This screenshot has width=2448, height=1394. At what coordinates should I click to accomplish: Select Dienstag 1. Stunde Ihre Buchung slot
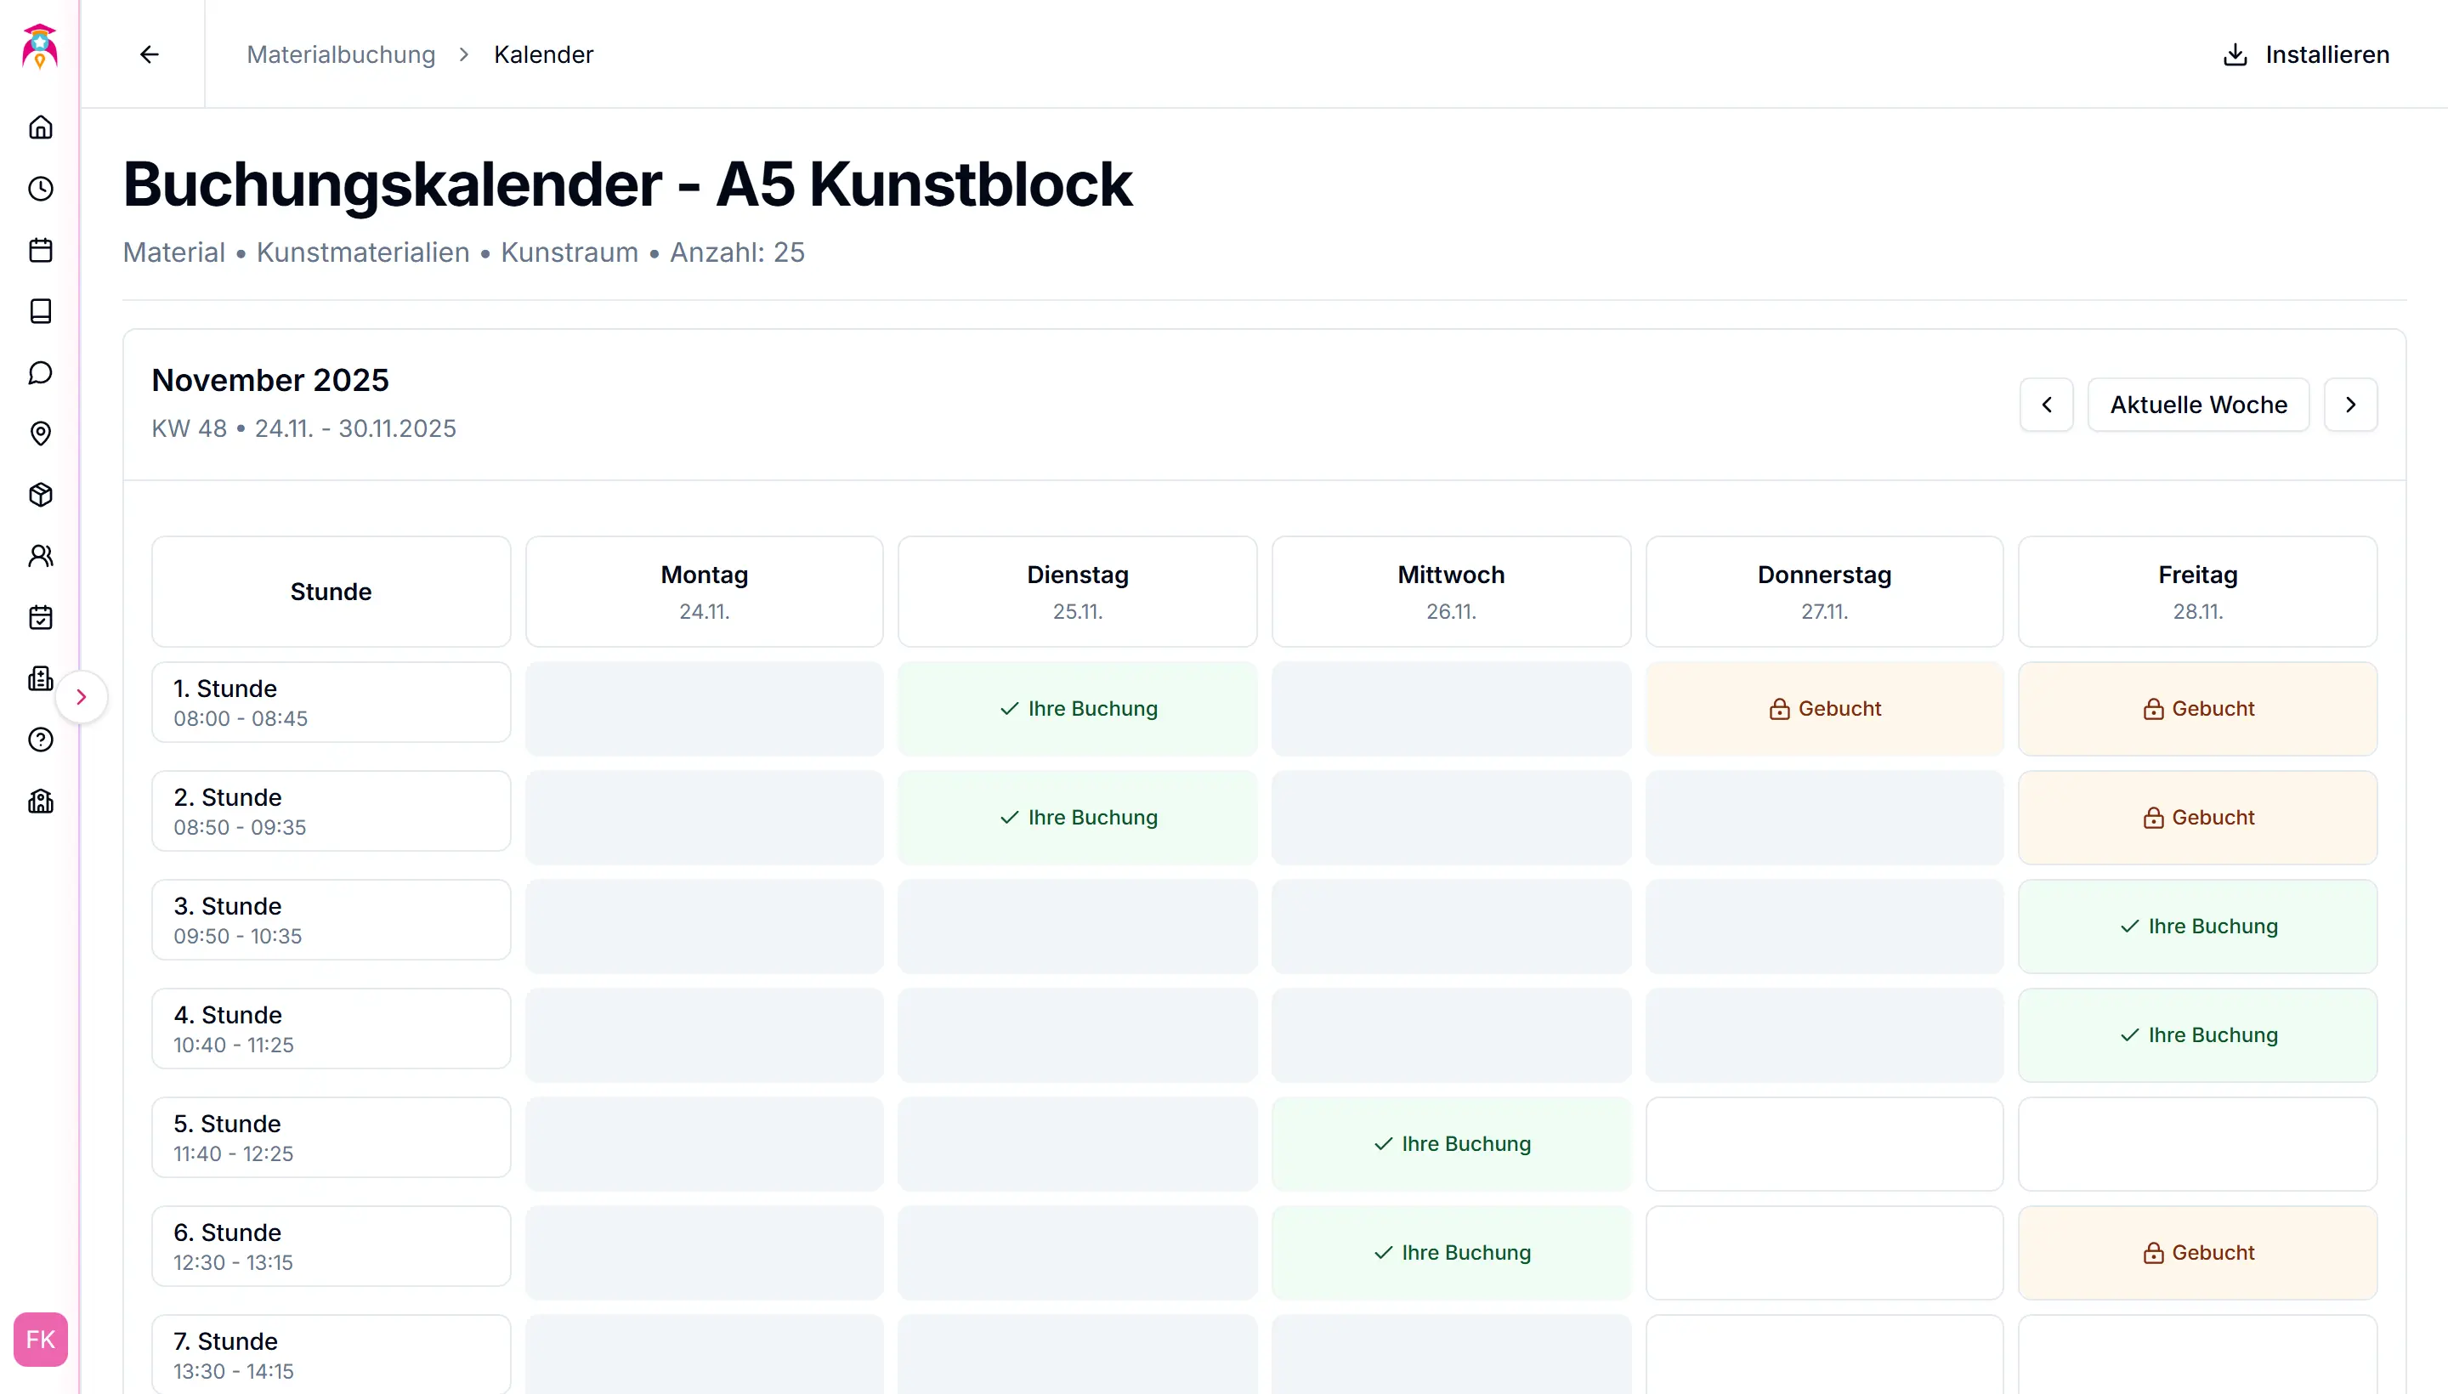point(1077,709)
